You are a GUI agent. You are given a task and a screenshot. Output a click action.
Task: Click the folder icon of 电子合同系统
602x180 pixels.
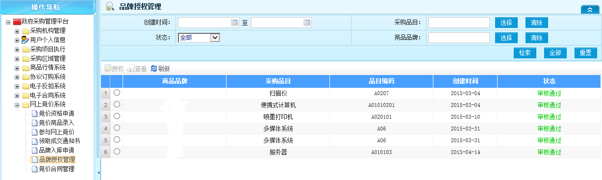(x=25, y=96)
